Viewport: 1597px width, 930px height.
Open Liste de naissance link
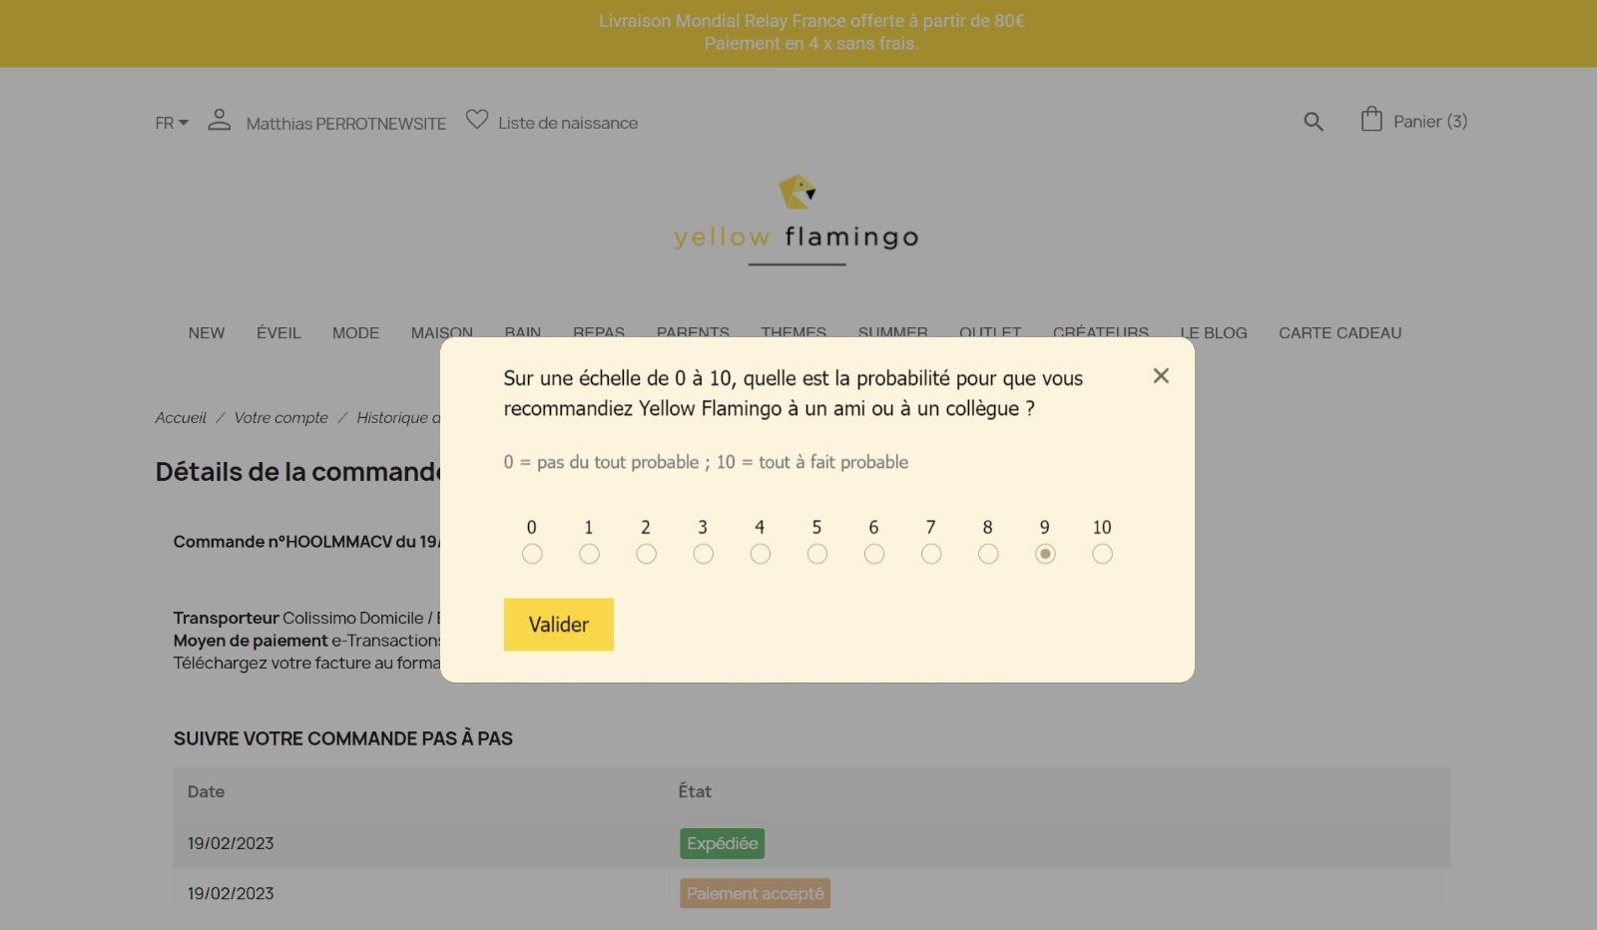coord(568,123)
